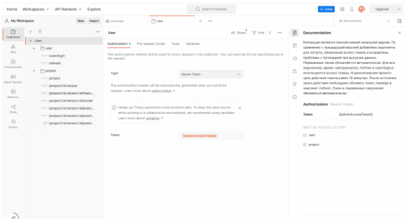
Task: Open the APIs sidebar section
Action: click(x=13, y=49)
